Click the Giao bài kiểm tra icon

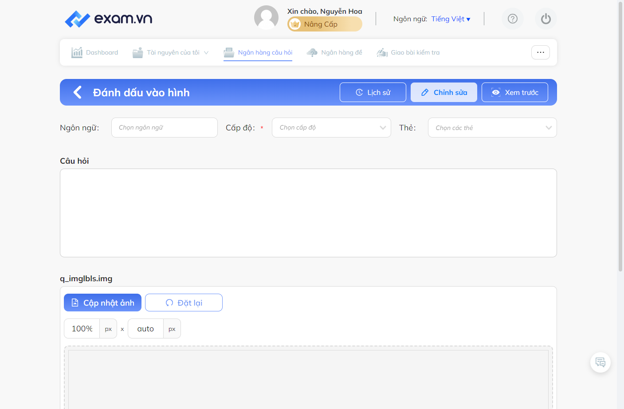click(382, 52)
